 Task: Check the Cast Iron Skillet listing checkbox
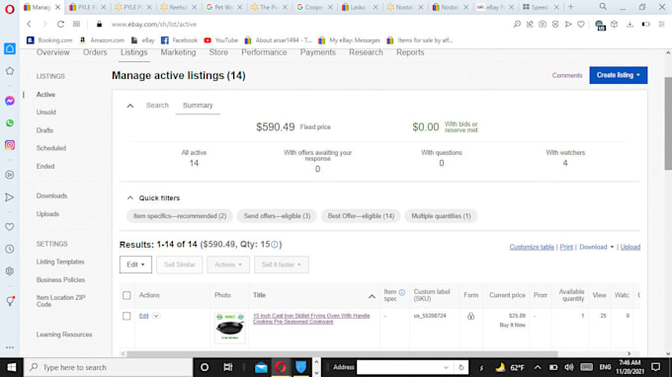(126, 316)
